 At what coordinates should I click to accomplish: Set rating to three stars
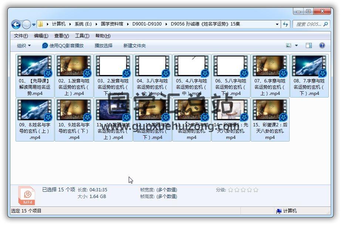pos(243,190)
